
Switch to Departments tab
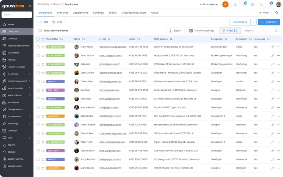coord(80,13)
